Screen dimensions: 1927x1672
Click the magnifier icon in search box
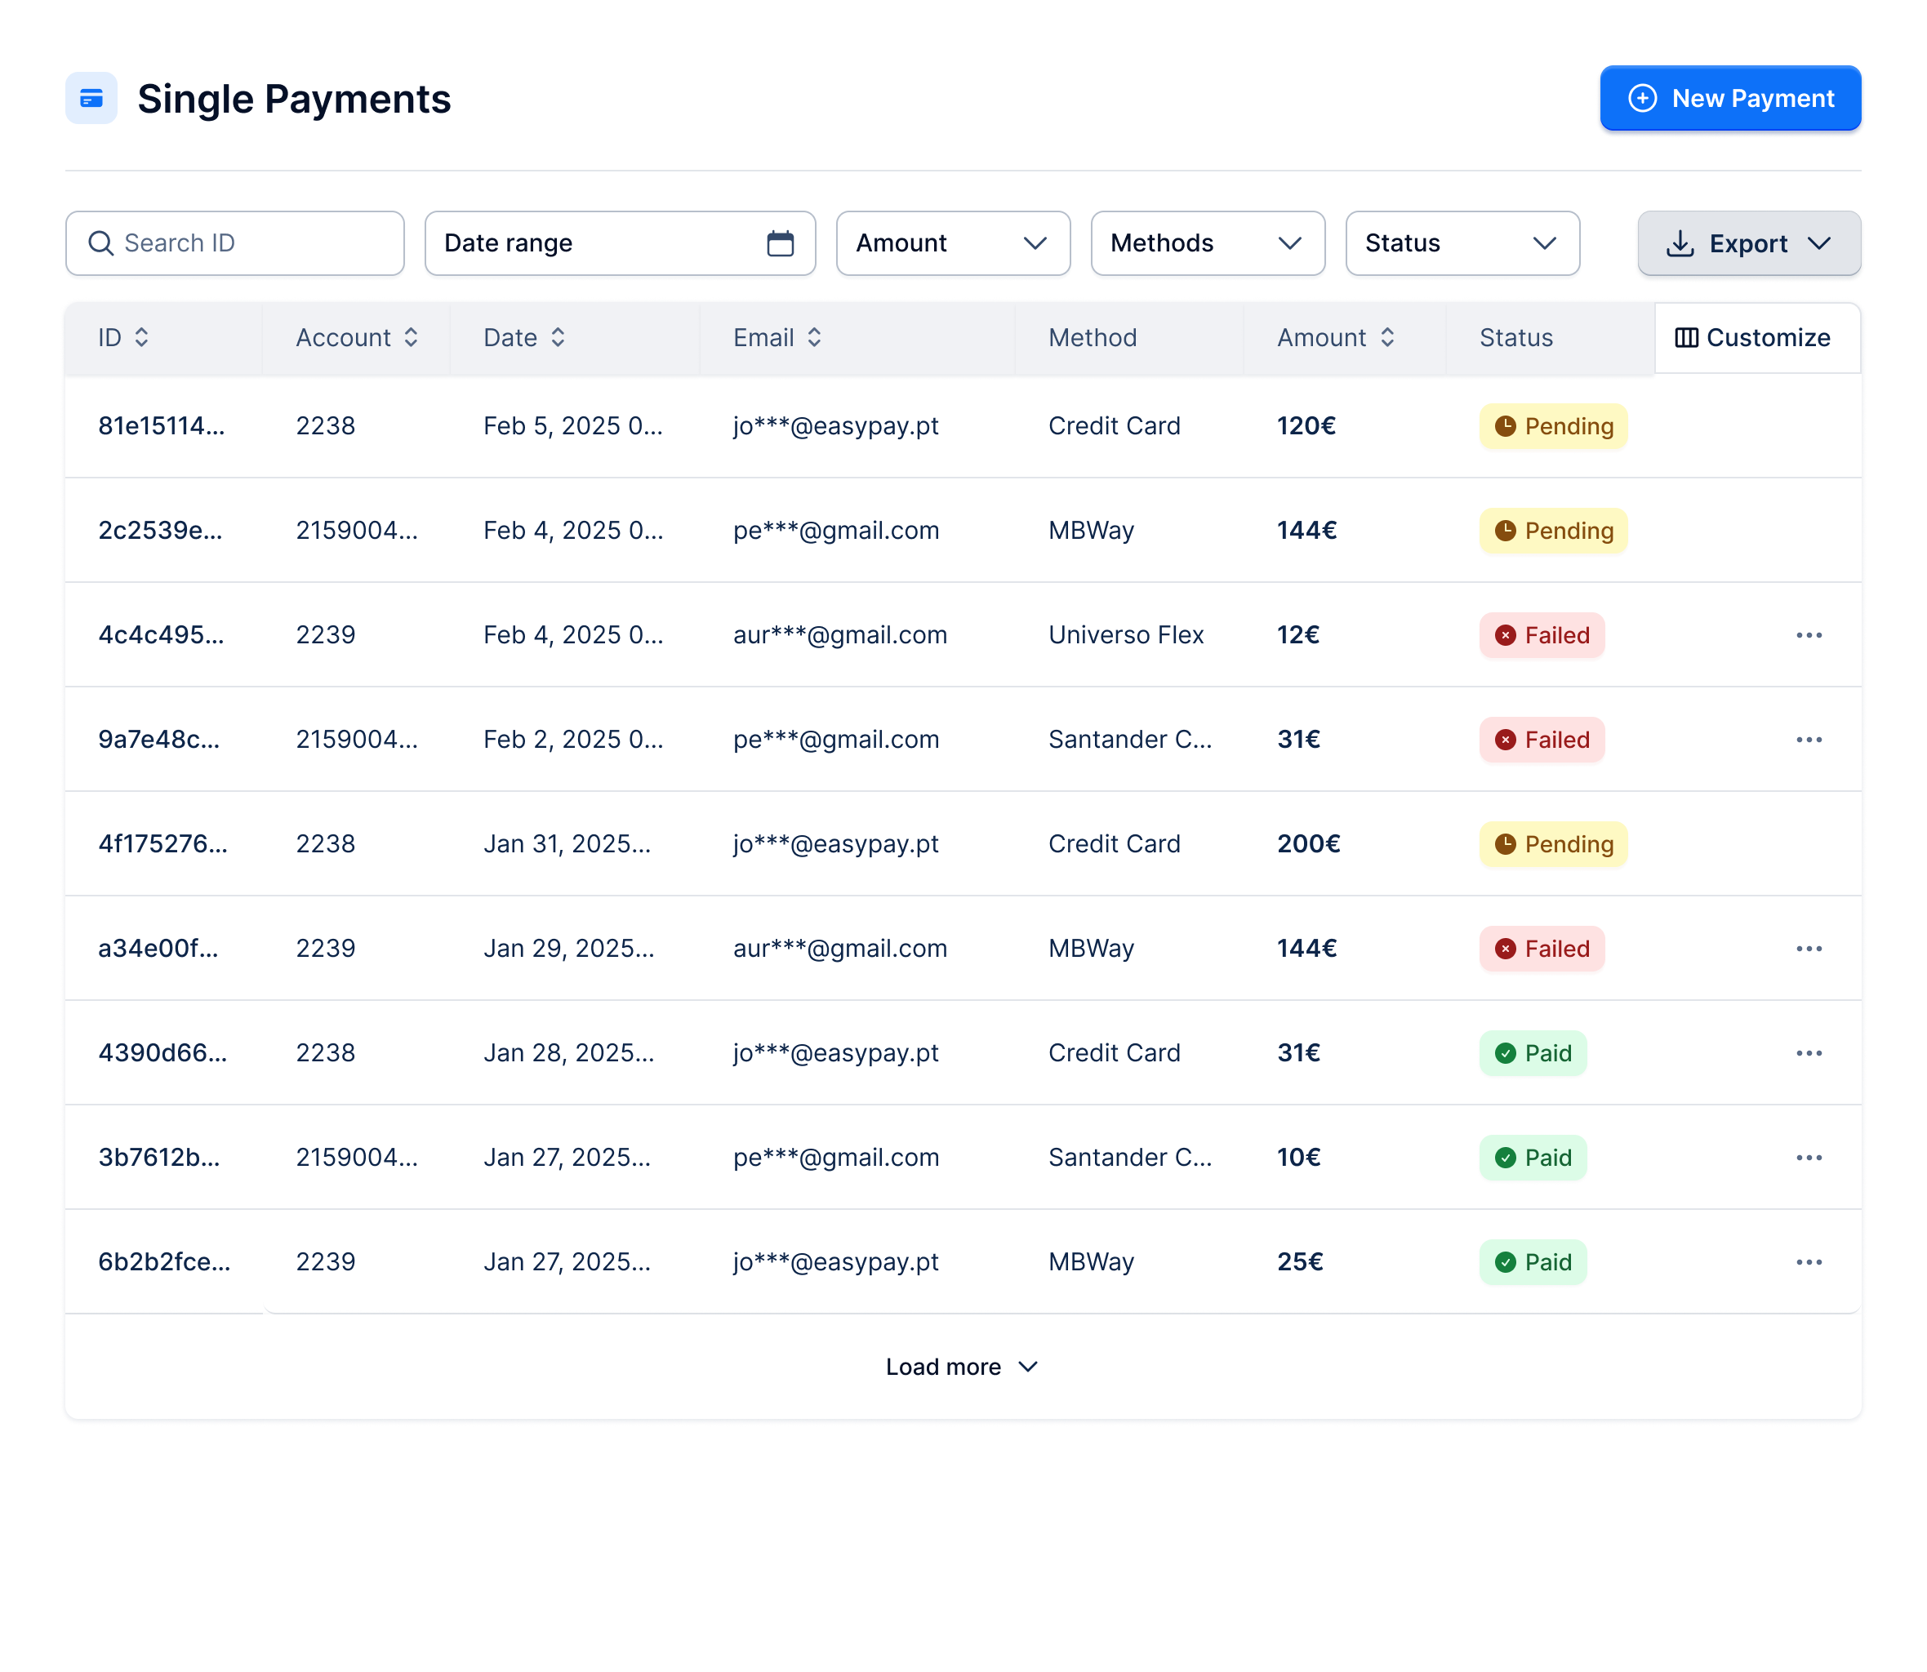tap(100, 243)
